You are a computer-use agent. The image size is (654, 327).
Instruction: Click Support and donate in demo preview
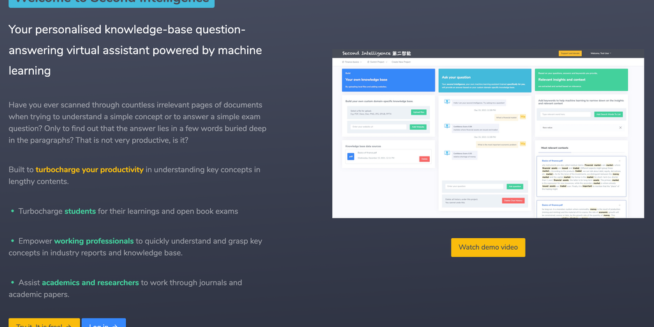pos(570,54)
